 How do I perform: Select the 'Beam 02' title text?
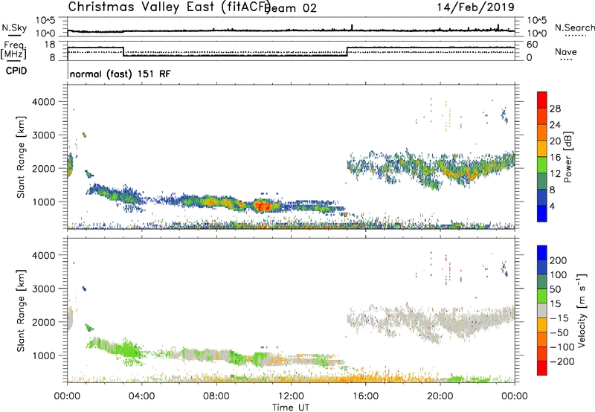pyautogui.click(x=291, y=8)
